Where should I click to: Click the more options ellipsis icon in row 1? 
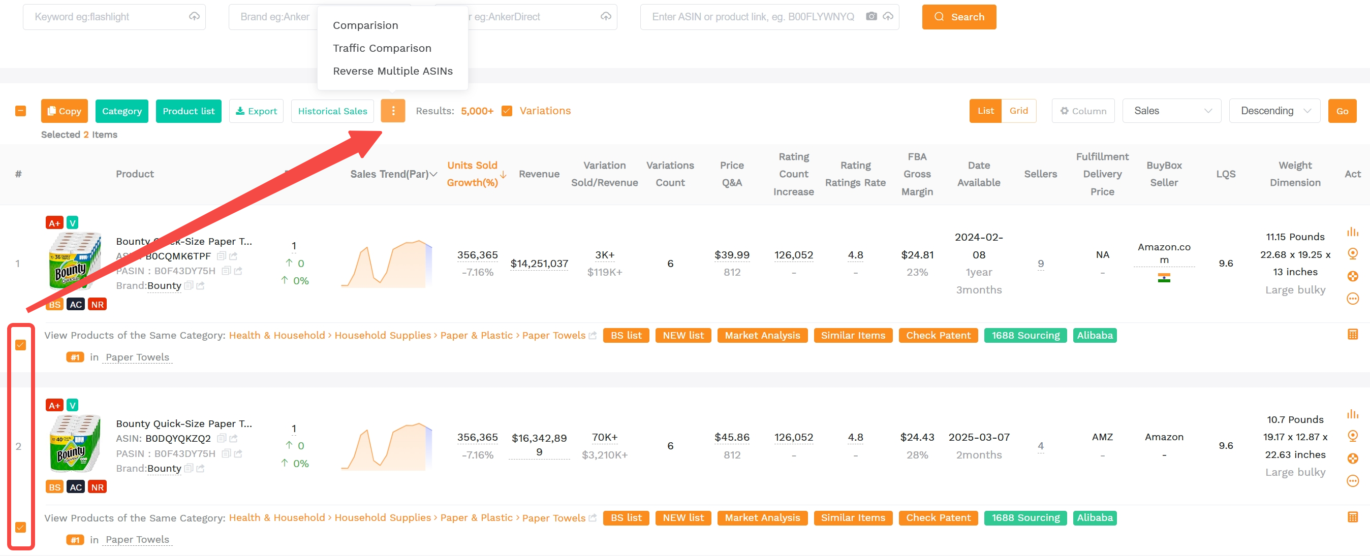[x=1352, y=299]
